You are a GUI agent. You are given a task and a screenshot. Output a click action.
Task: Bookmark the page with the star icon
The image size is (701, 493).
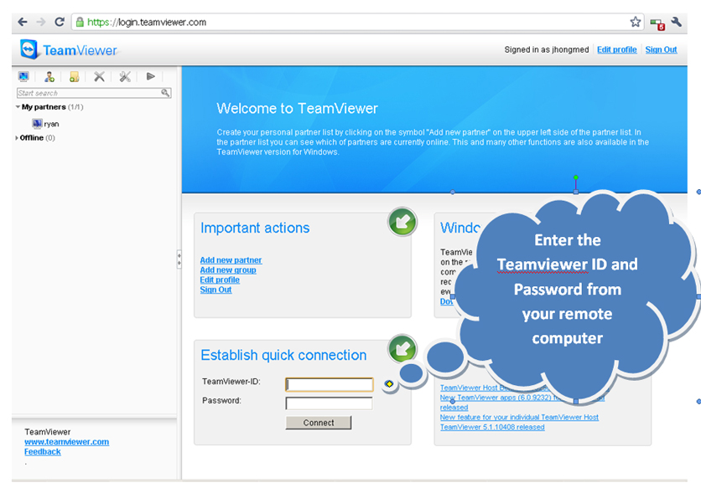pyautogui.click(x=636, y=22)
